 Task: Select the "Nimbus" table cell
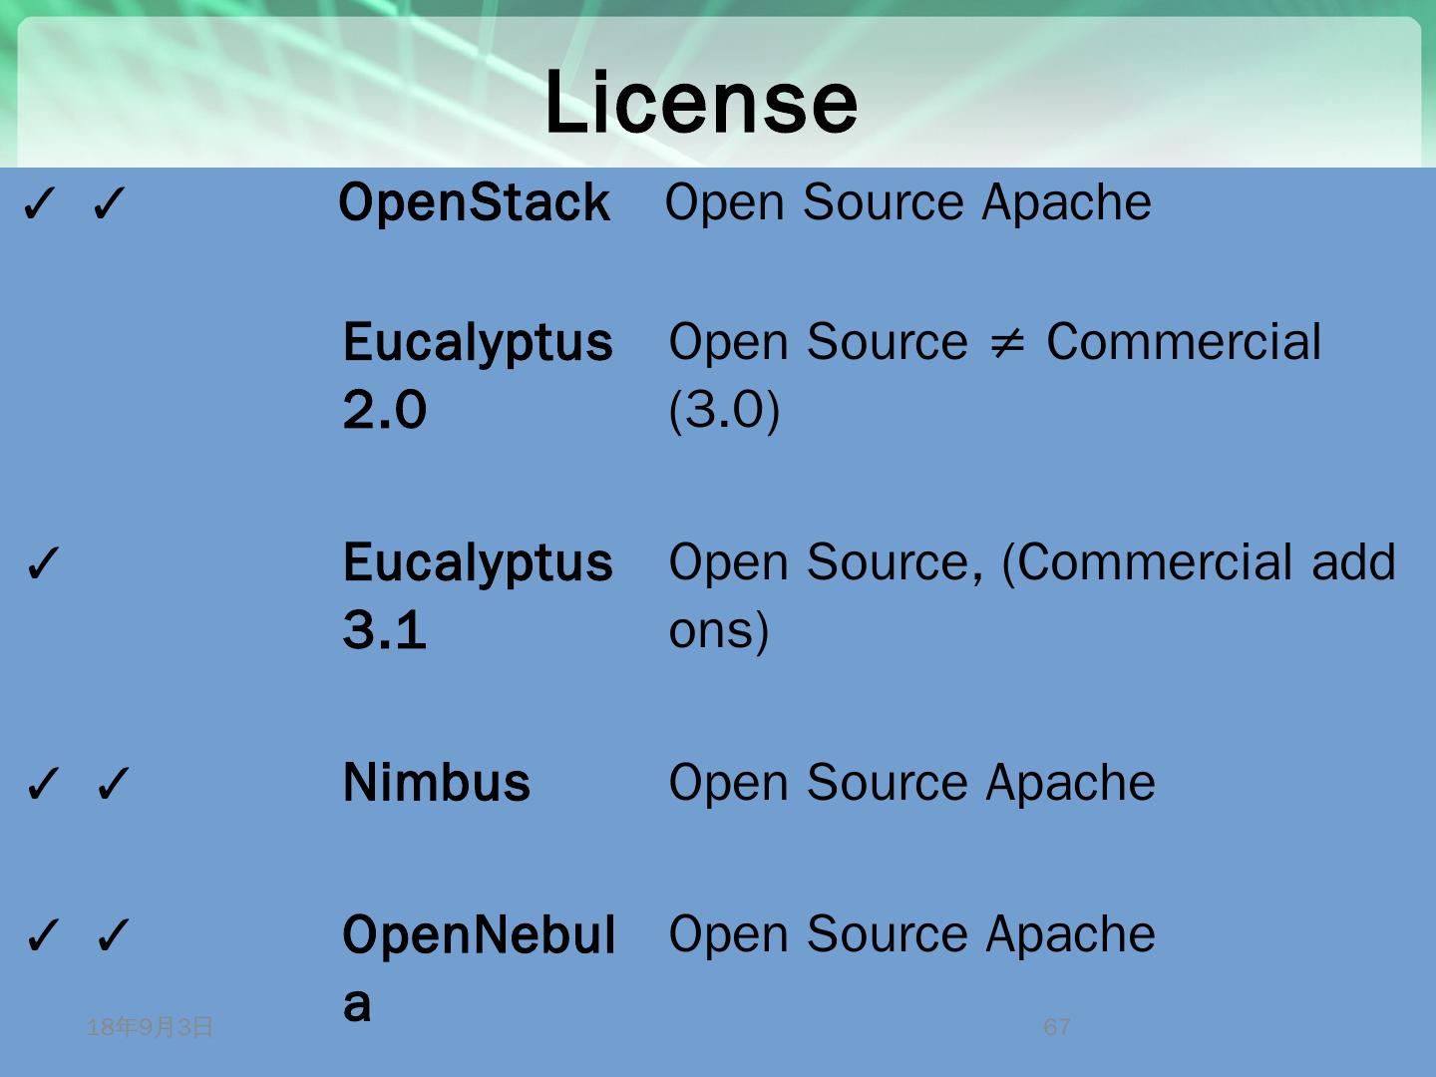437,783
